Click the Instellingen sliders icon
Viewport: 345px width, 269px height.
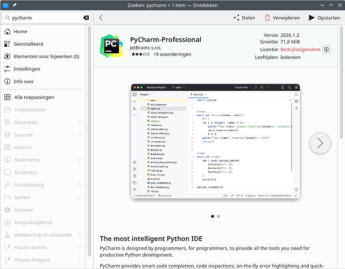[7, 69]
